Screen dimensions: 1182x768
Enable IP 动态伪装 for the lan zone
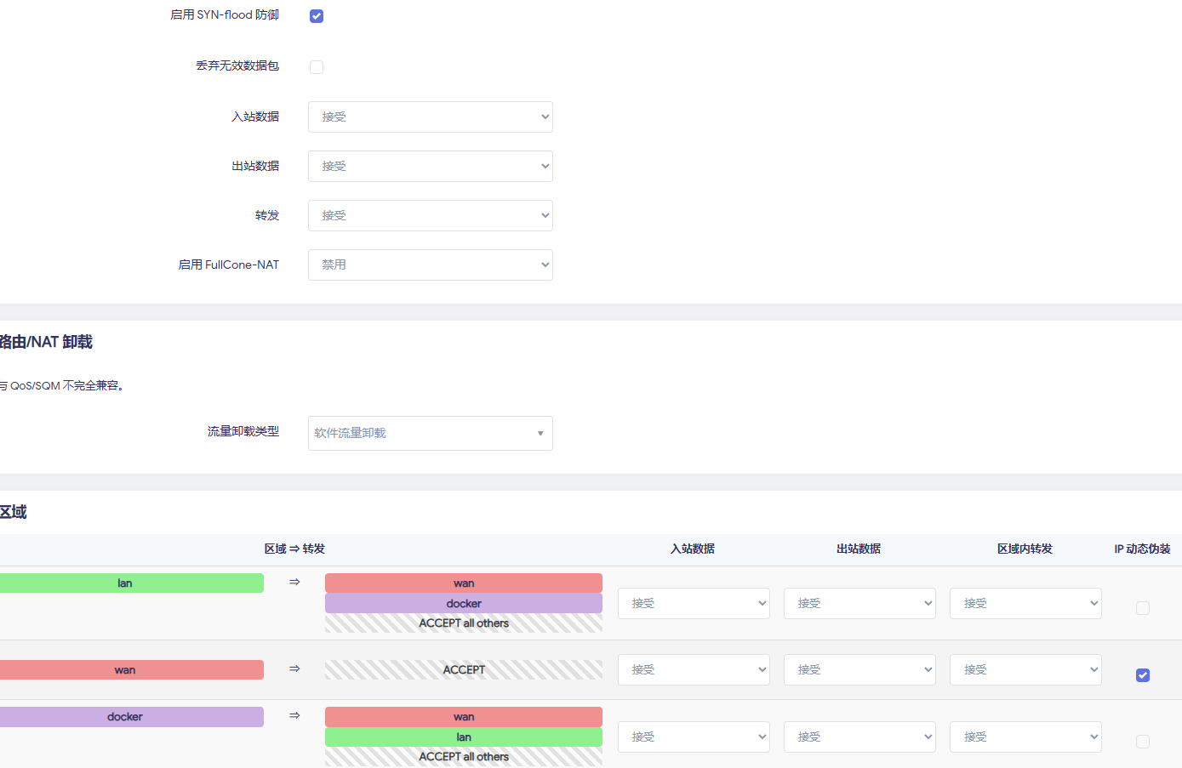click(x=1142, y=608)
